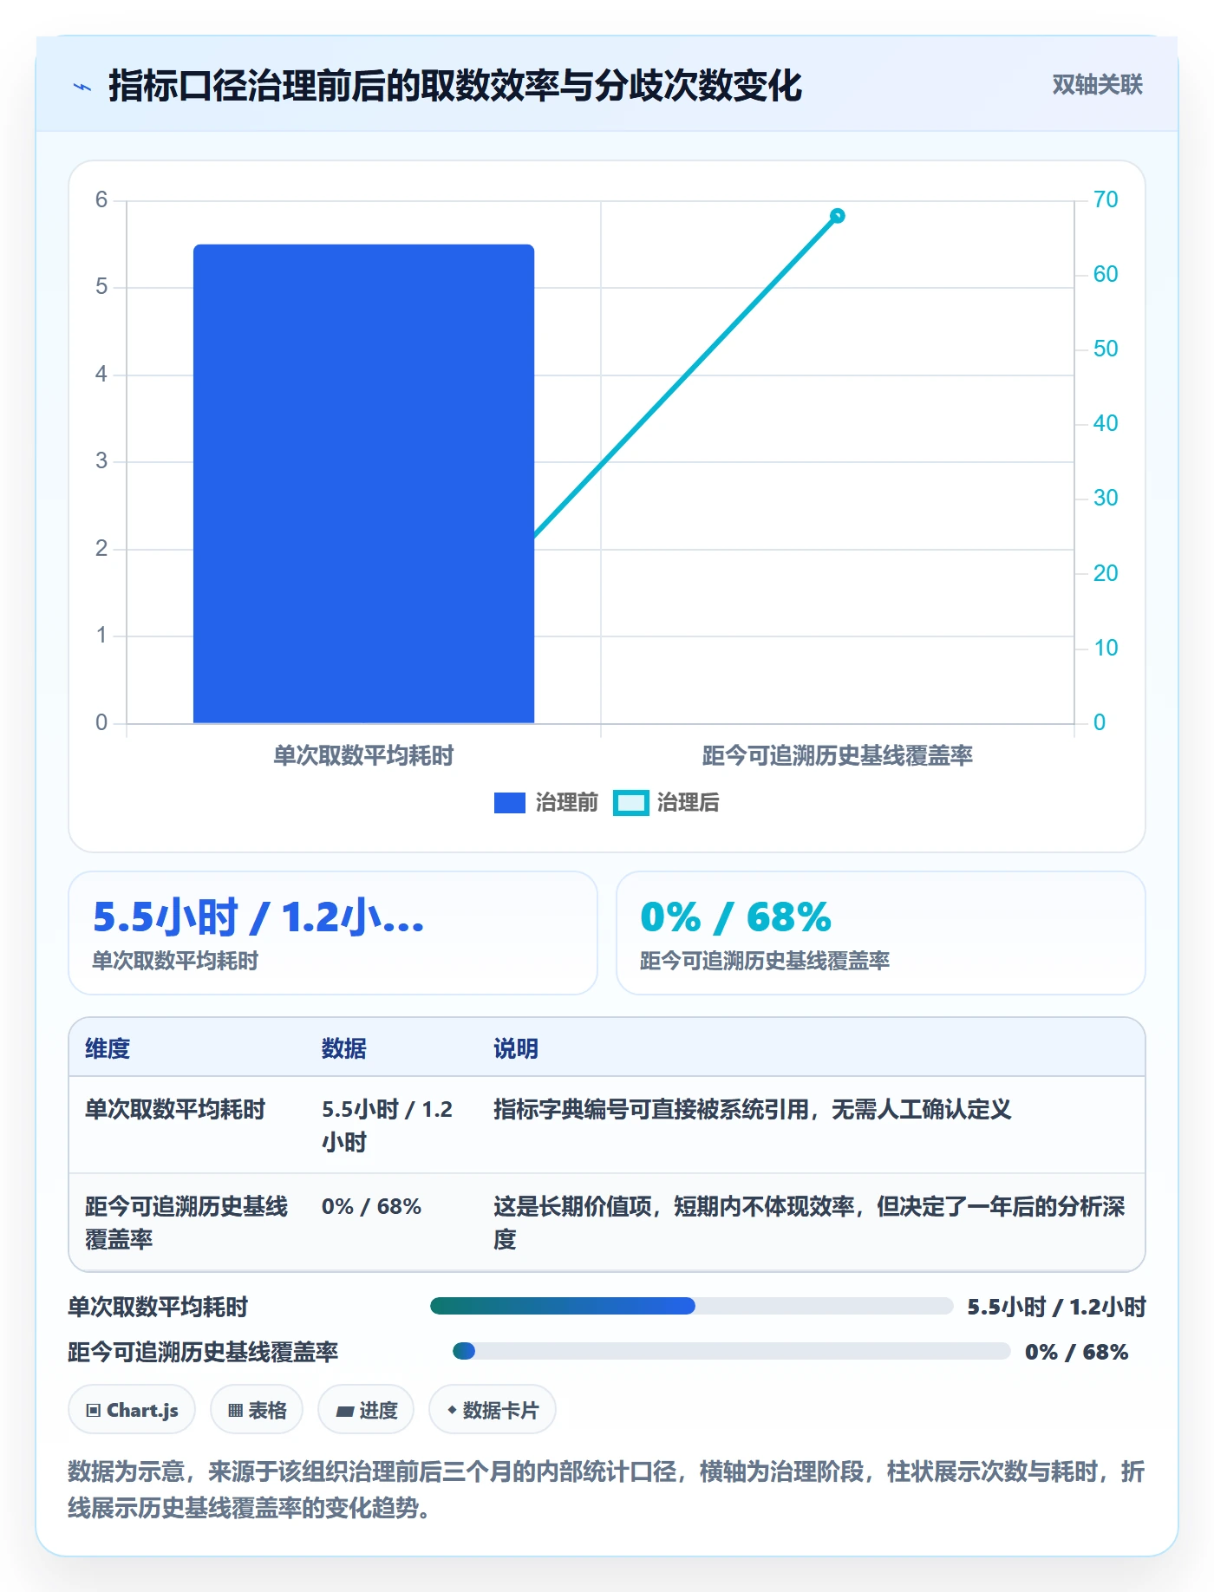Select table cell 距今可追溯历史基线覆盖率
1214x1592 pixels.
tap(186, 1223)
